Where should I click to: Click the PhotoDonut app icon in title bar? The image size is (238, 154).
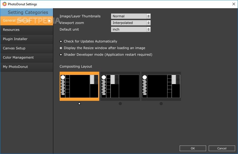4,4
